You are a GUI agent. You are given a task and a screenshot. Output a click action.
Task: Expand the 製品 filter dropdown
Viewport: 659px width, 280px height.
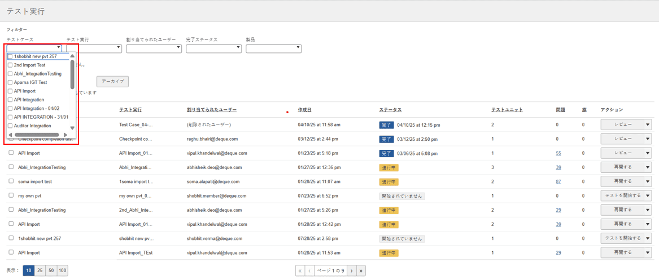pos(273,48)
